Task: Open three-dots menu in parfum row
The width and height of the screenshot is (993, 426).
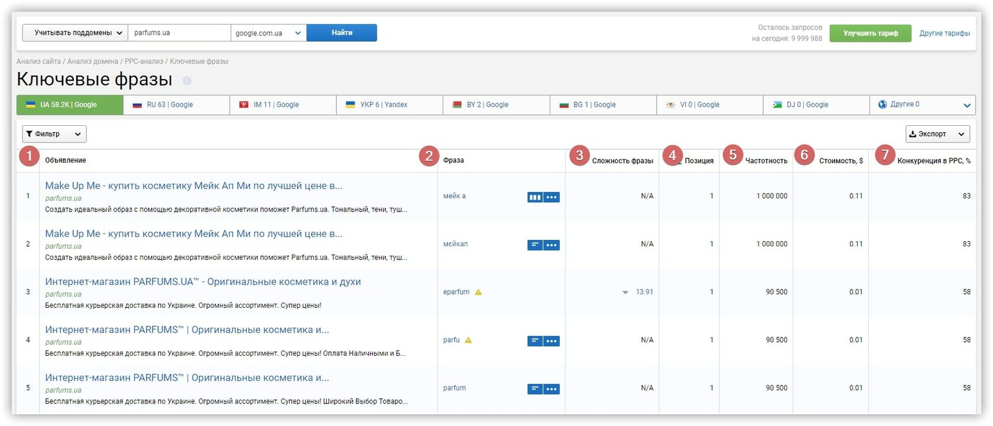Action: pyautogui.click(x=551, y=389)
